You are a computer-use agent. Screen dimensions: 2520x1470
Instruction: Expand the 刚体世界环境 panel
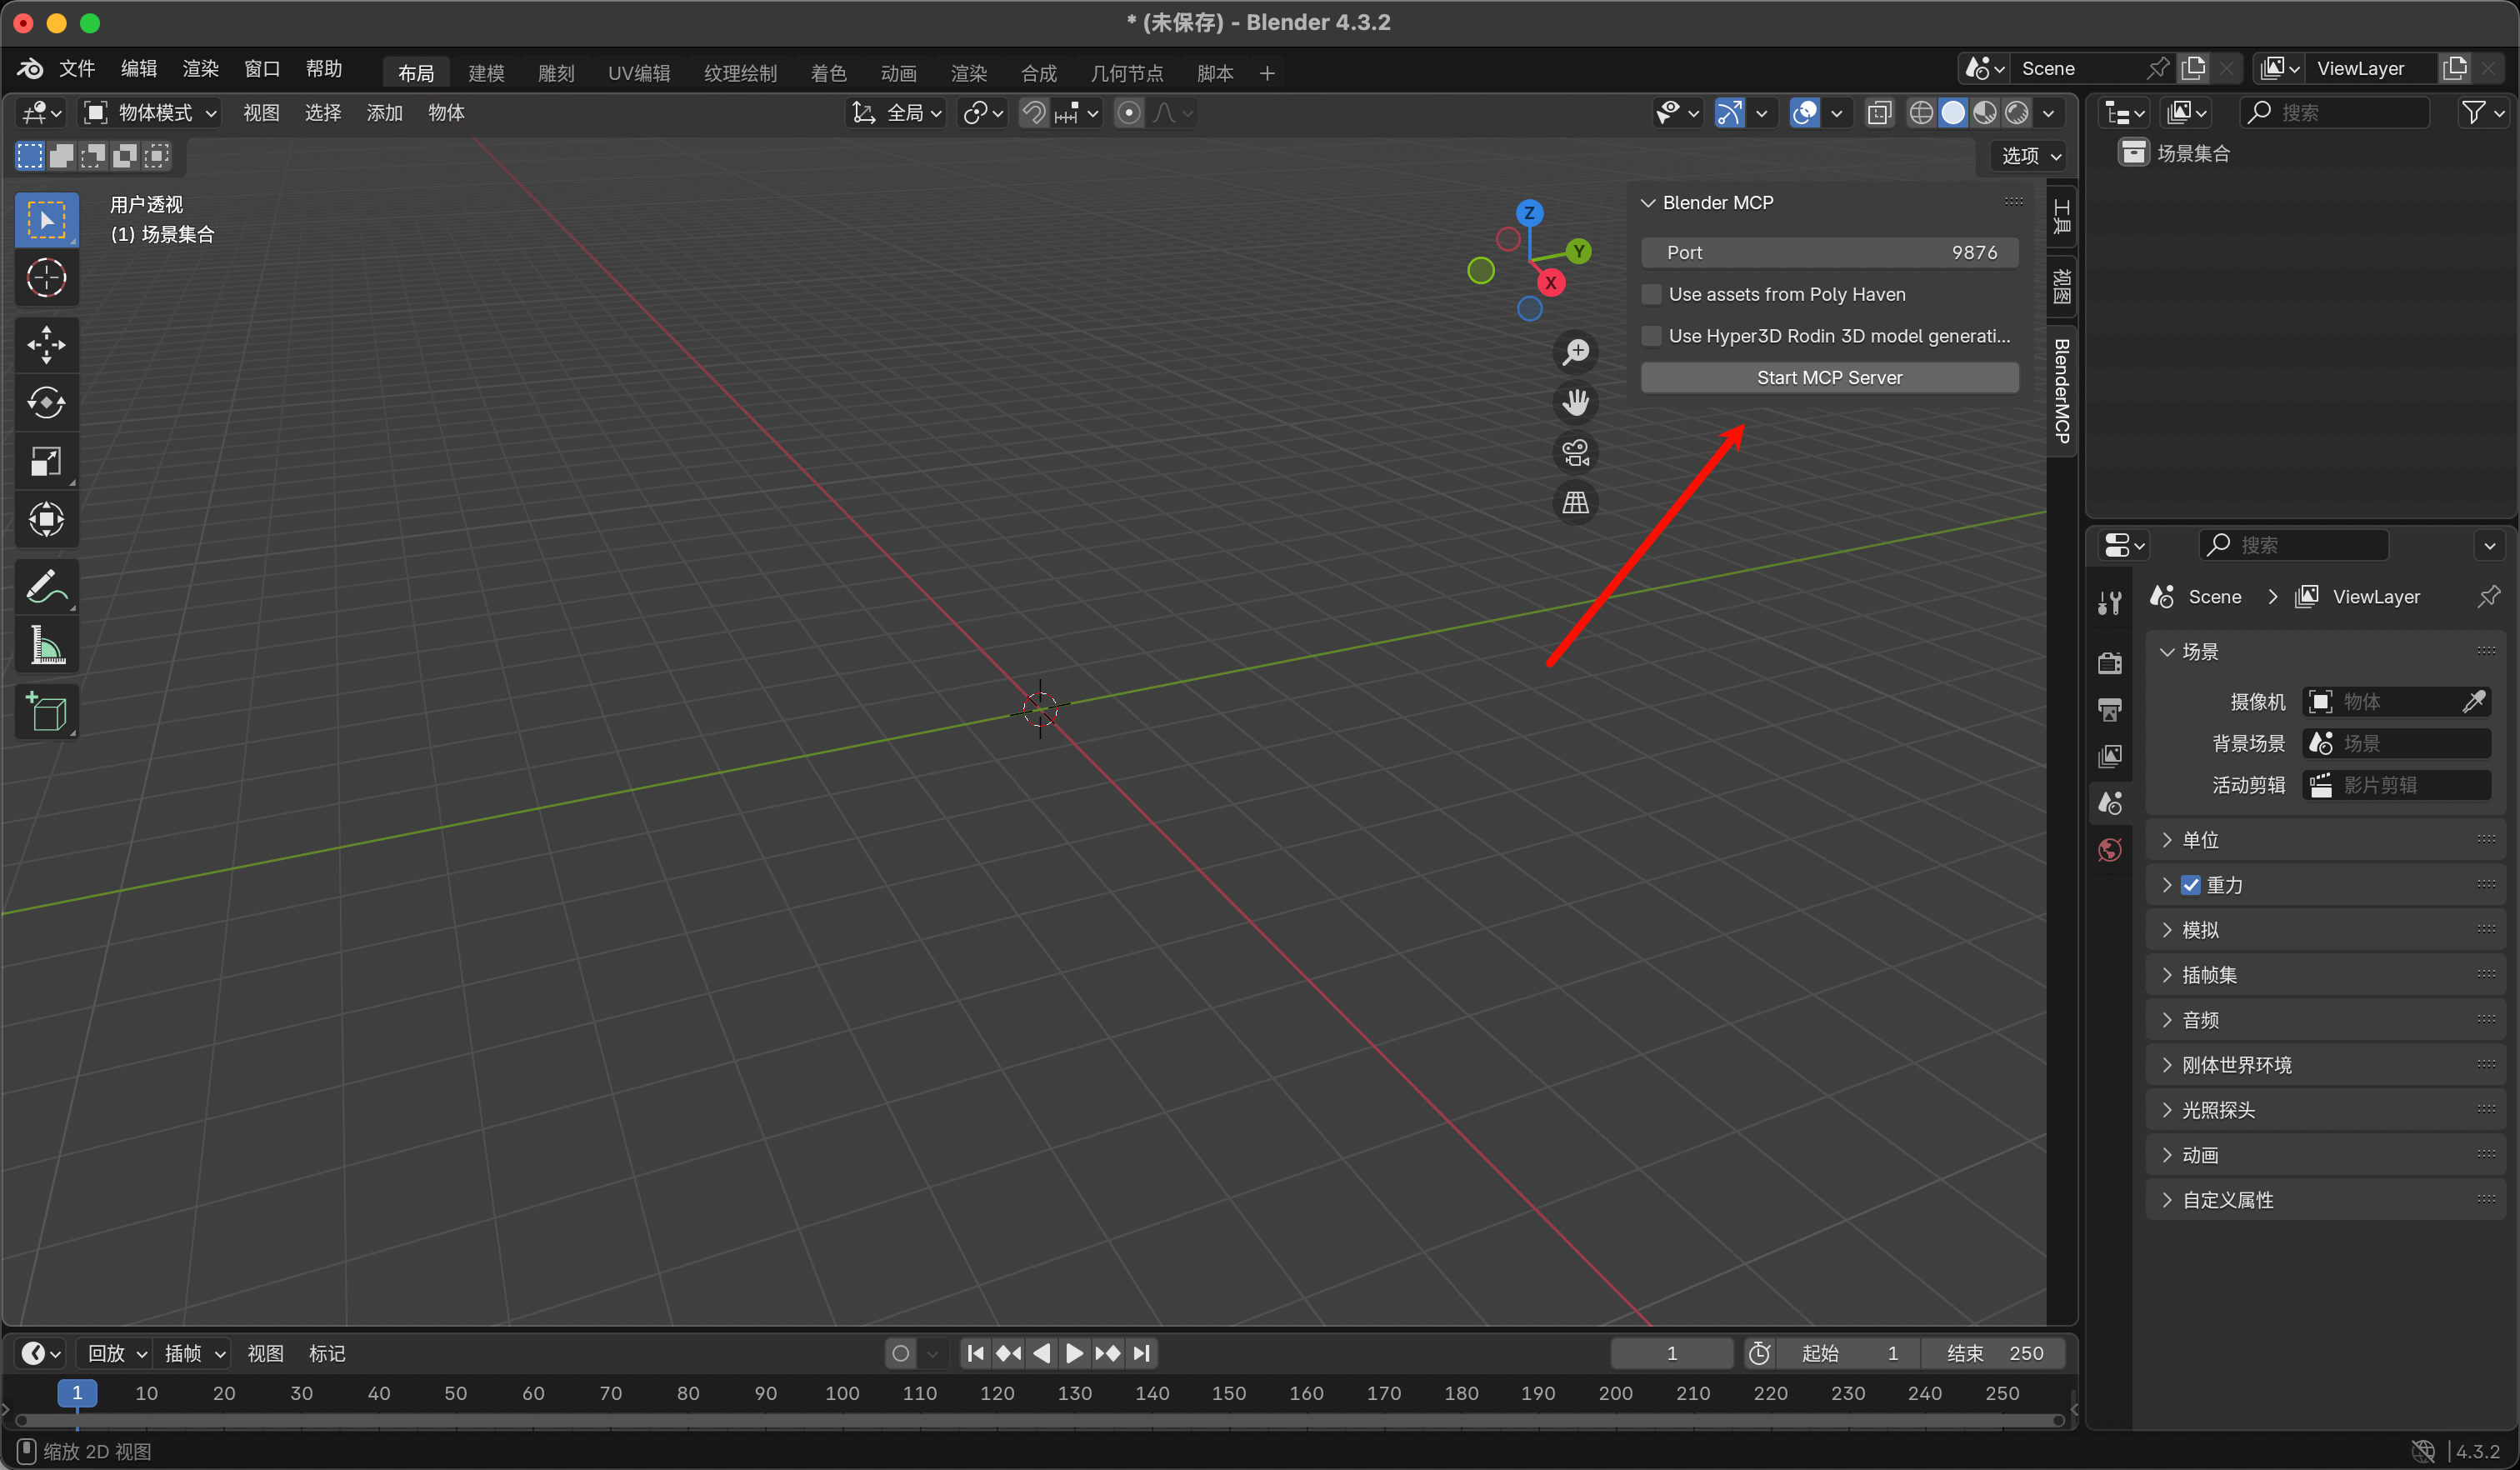coord(2167,1065)
